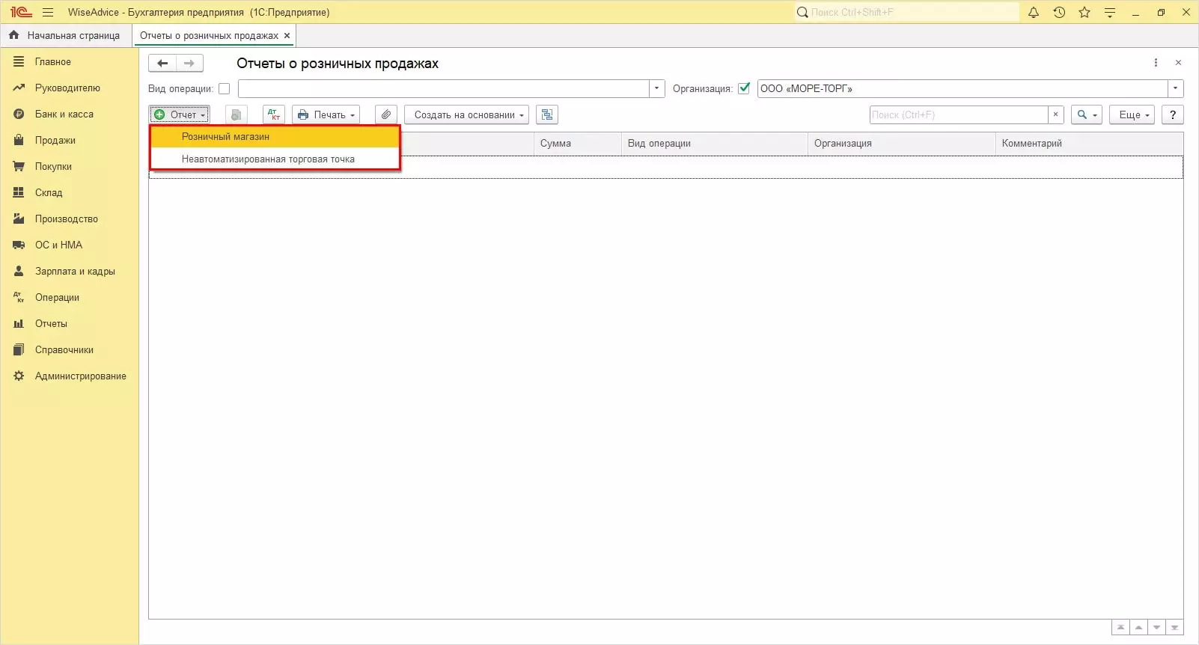This screenshot has width=1199, height=645.
Task: Switch to Отчеты о розничных продажах tab
Action: [209, 35]
